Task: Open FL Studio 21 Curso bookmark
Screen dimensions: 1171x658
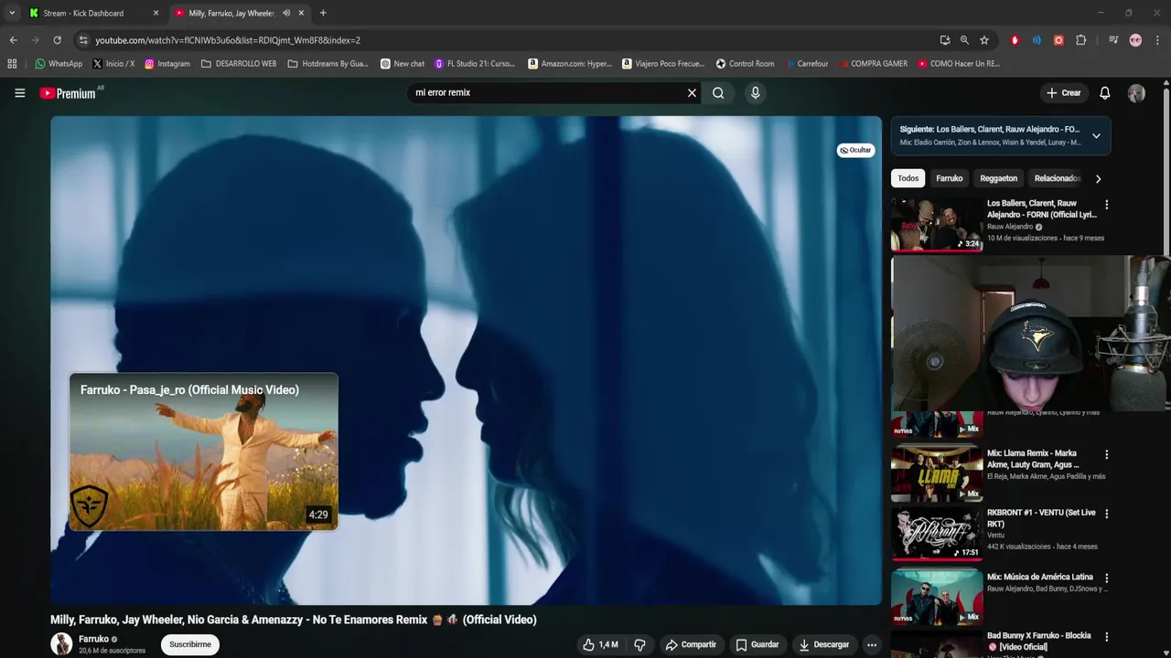Action: tap(475, 64)
